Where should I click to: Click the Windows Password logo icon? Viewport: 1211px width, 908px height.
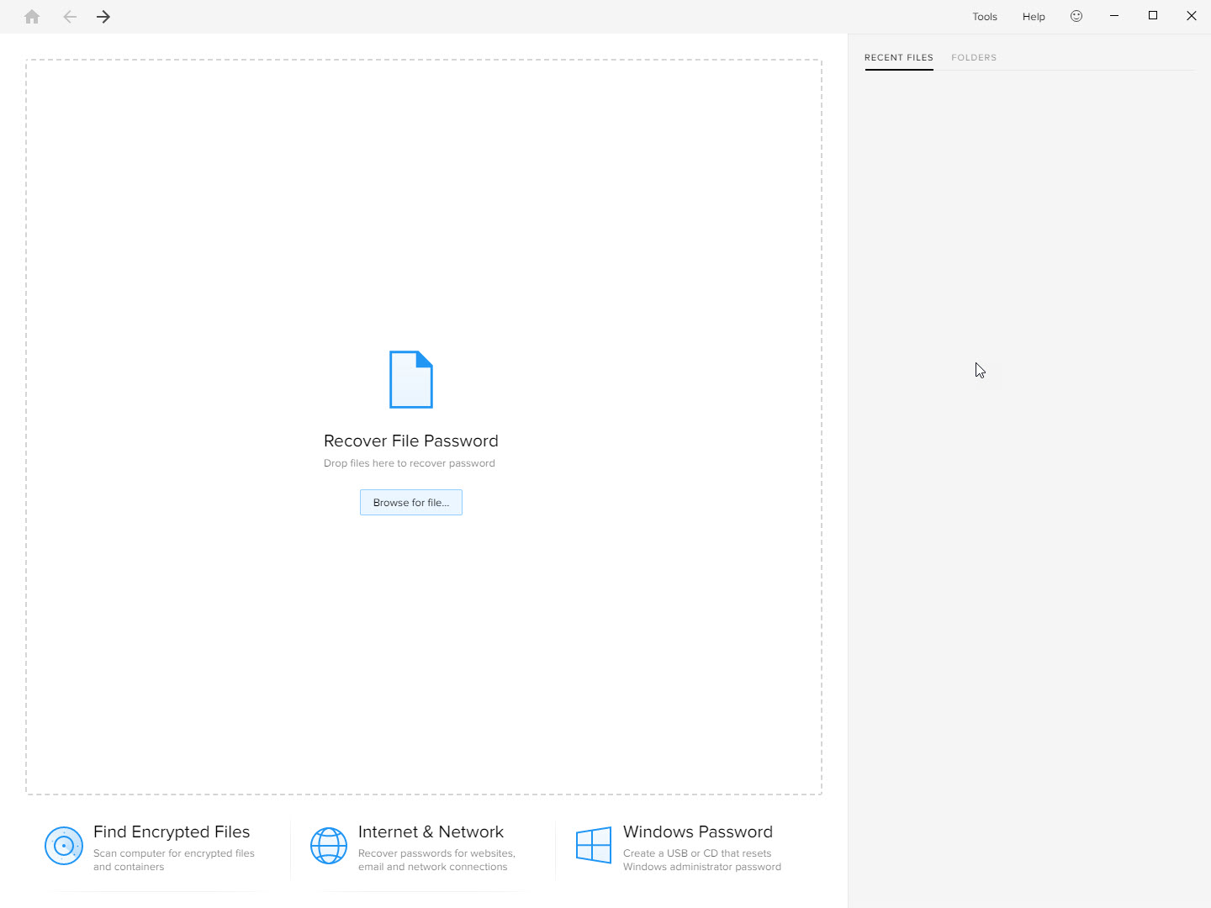pyautogui.click(x=594, y=845)
